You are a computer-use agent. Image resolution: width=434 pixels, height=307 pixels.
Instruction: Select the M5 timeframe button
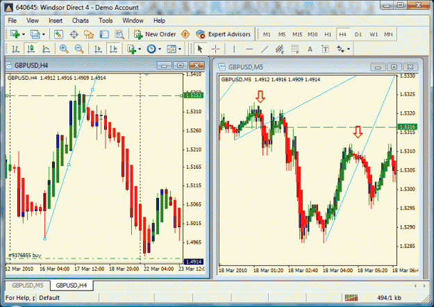pos(282,34)
